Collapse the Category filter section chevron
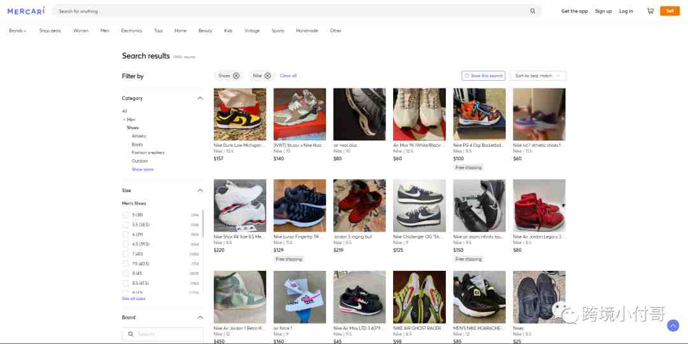Image resolution: width=688 pixels, height=344 pixels. point(200,98)
